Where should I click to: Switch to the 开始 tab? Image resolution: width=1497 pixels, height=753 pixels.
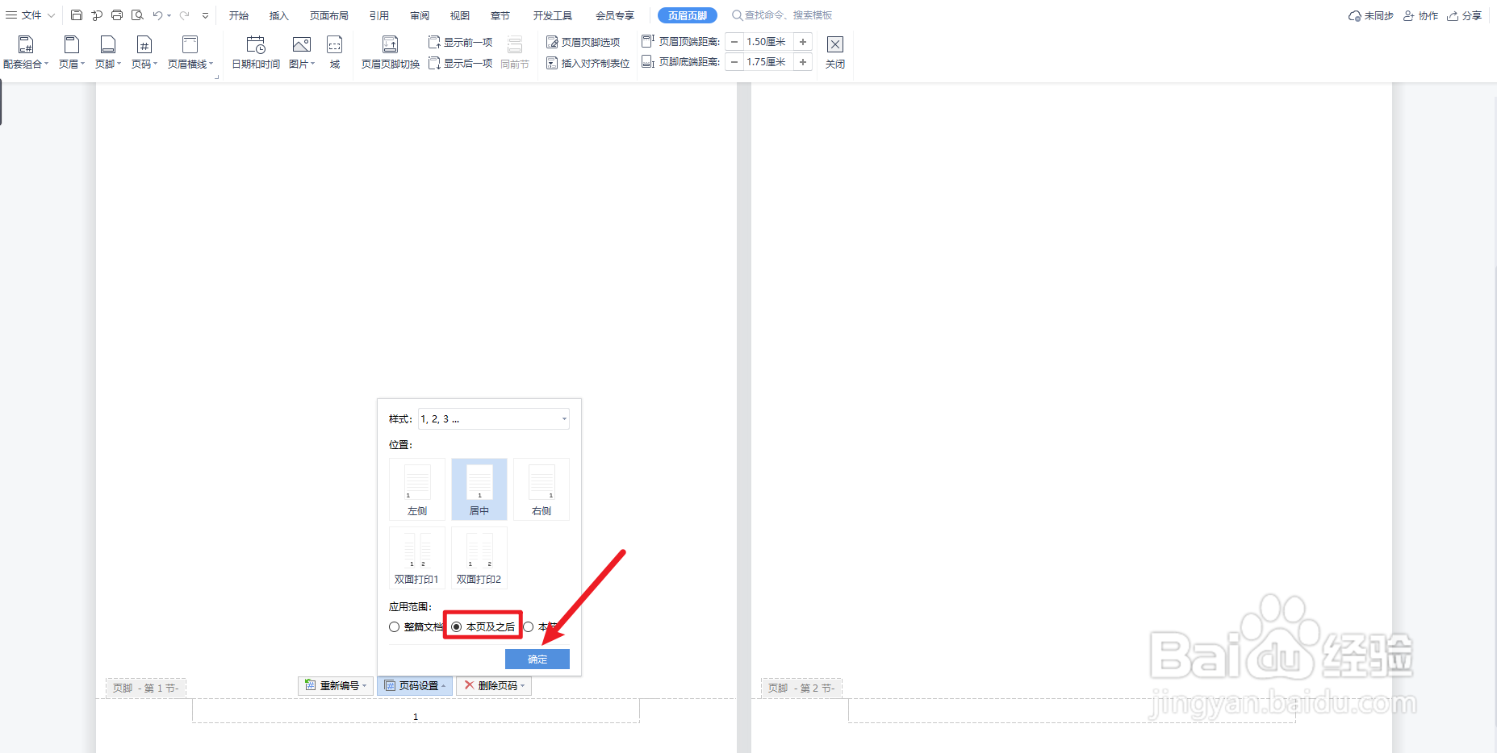coord(239,15)
